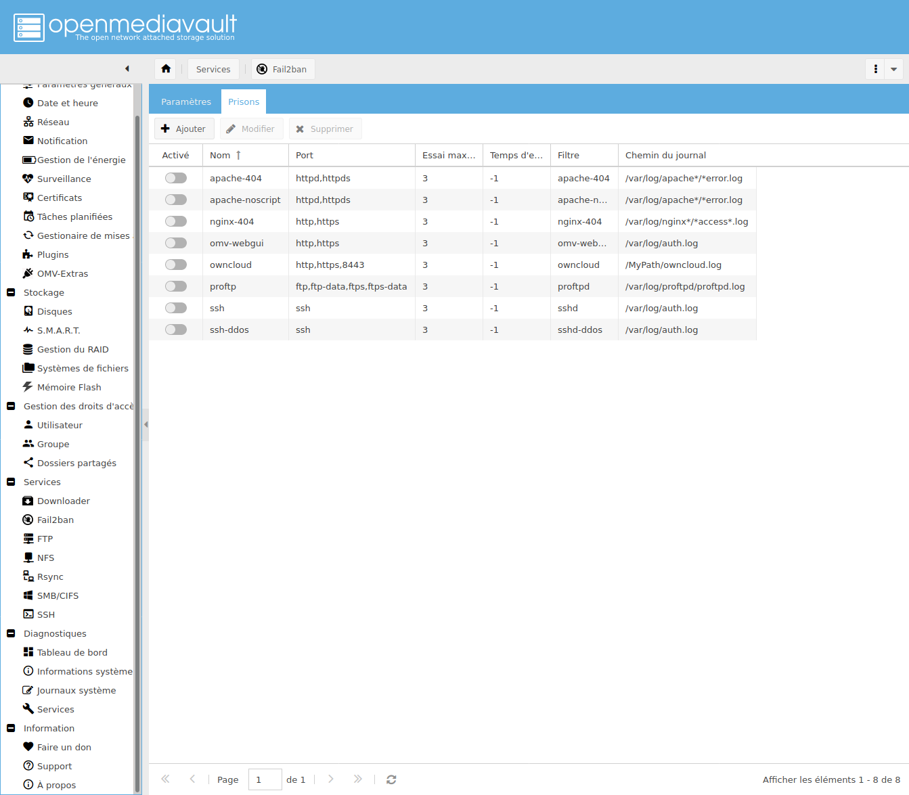Enable the ssh prison toggle
The width and height of the screenshot is (909, 795).
[x=176, y=308]
